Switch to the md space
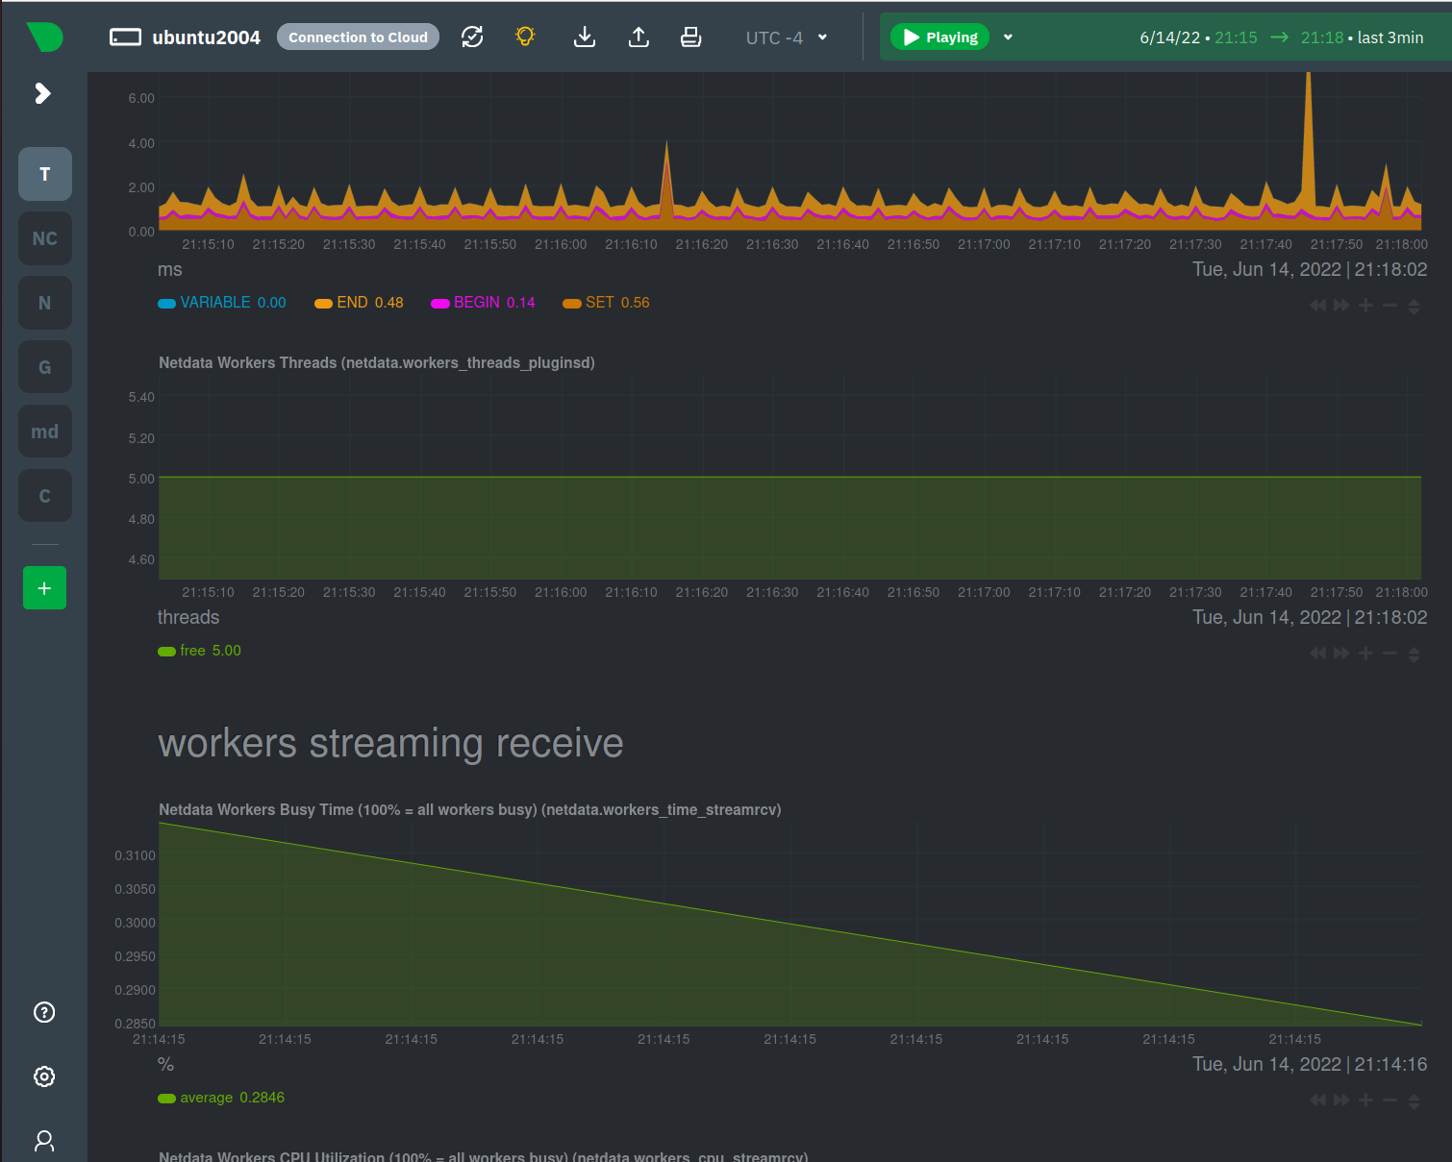This screenshot has height=1162, width=1452. click(x=44, y=431)
